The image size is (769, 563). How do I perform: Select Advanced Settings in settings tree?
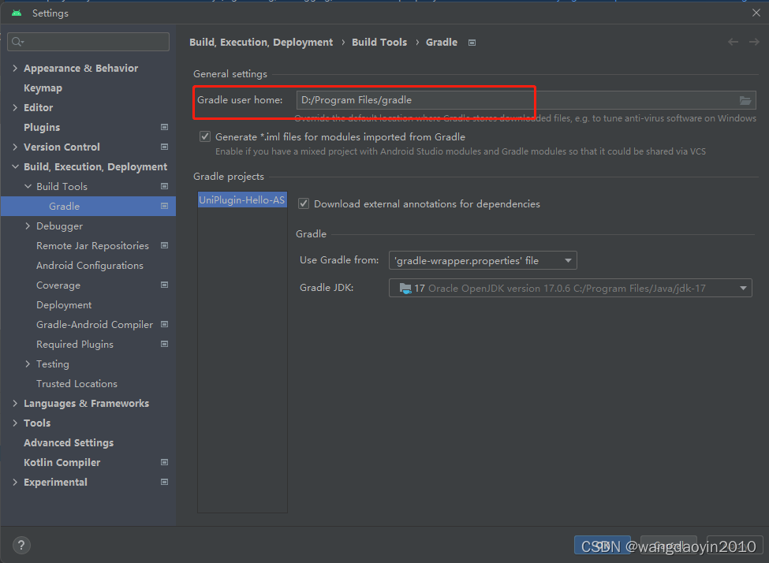coord(69,443)
